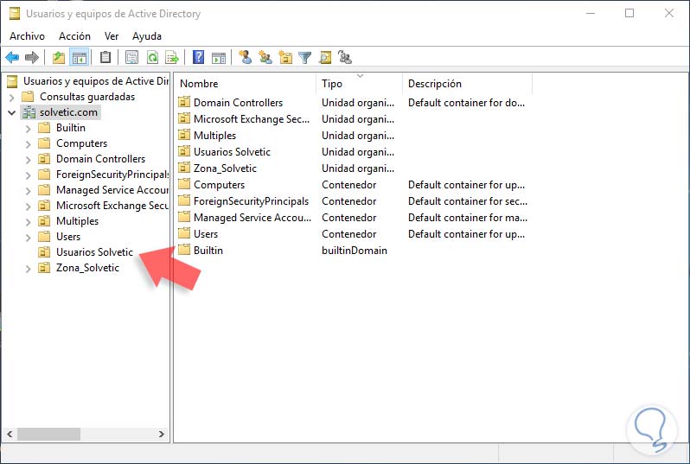Create a new group icon
The image size is (690, 464).
(x=265, y=57)
